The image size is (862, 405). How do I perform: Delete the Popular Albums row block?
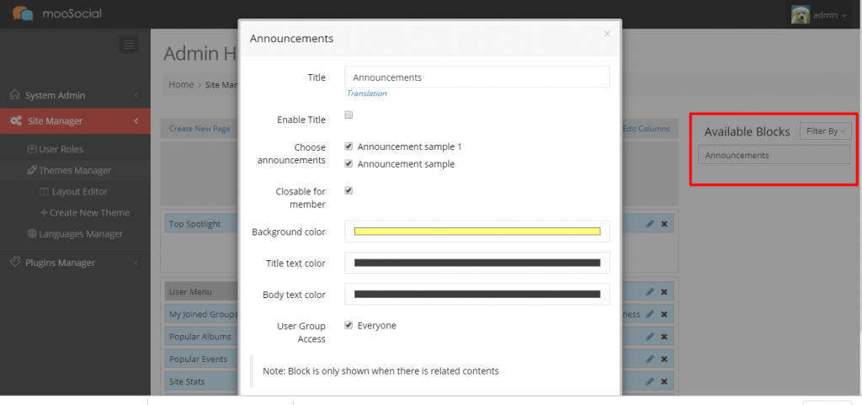tap(664, 336)
